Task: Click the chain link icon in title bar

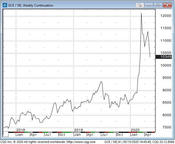Action: [x=140, y=5]
